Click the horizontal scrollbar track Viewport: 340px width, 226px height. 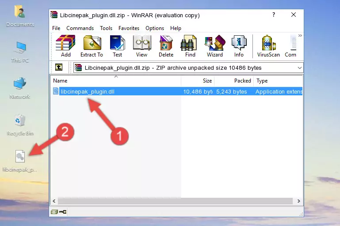click(175, 201)
